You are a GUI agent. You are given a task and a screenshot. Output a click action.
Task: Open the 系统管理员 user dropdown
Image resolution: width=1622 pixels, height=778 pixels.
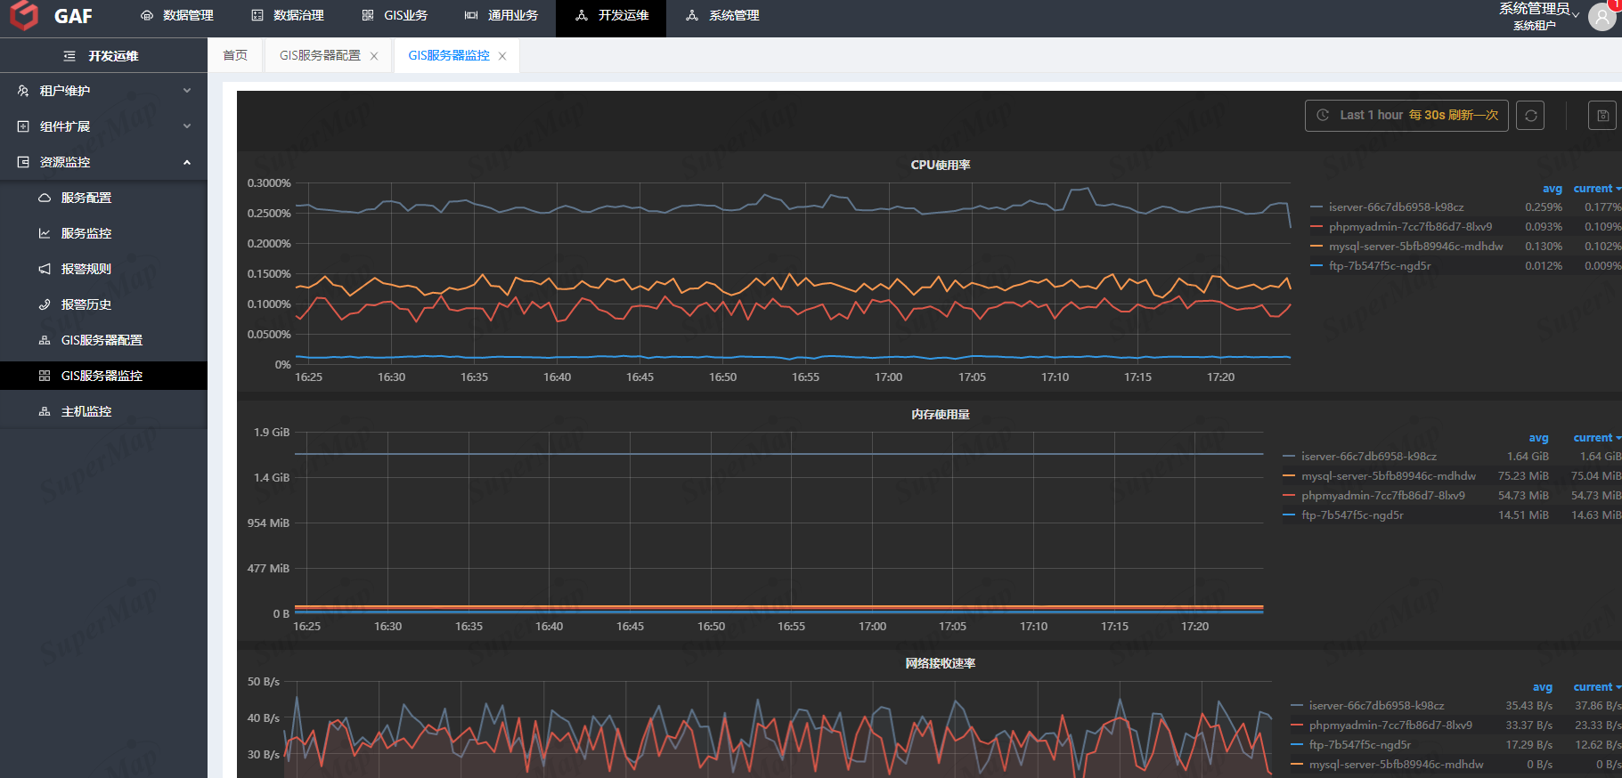tap(1539, 16)
